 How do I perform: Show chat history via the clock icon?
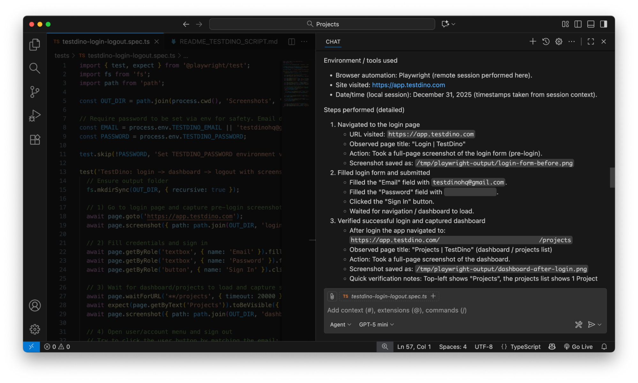coord(545,41)
